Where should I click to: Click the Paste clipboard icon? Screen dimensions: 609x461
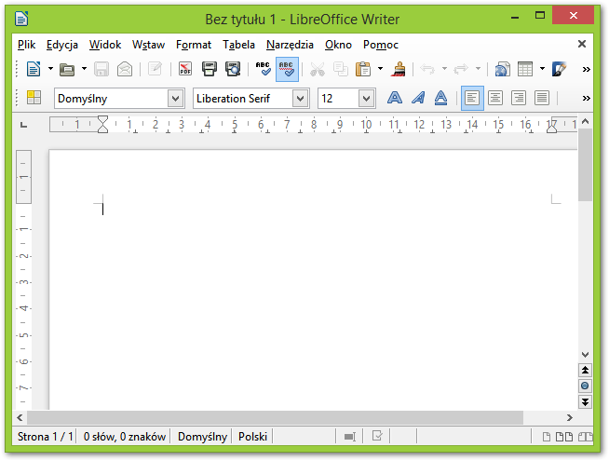click(363, 69)
